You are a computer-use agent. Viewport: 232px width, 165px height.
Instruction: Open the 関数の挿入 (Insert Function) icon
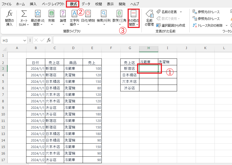coord(9,14)
